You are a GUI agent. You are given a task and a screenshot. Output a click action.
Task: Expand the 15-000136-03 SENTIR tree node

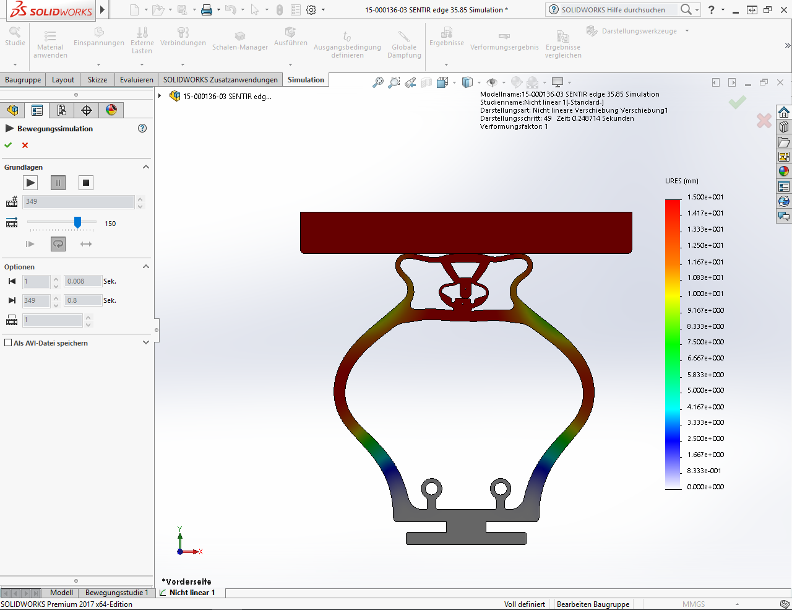(x=160, y=96)
